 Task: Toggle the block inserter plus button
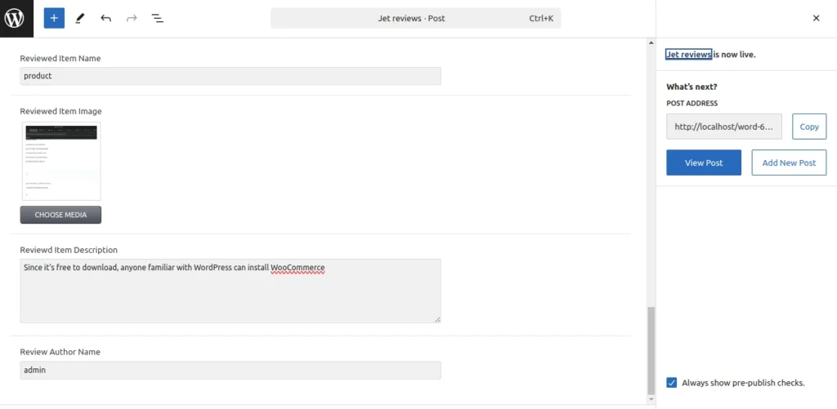coord(54,18)
